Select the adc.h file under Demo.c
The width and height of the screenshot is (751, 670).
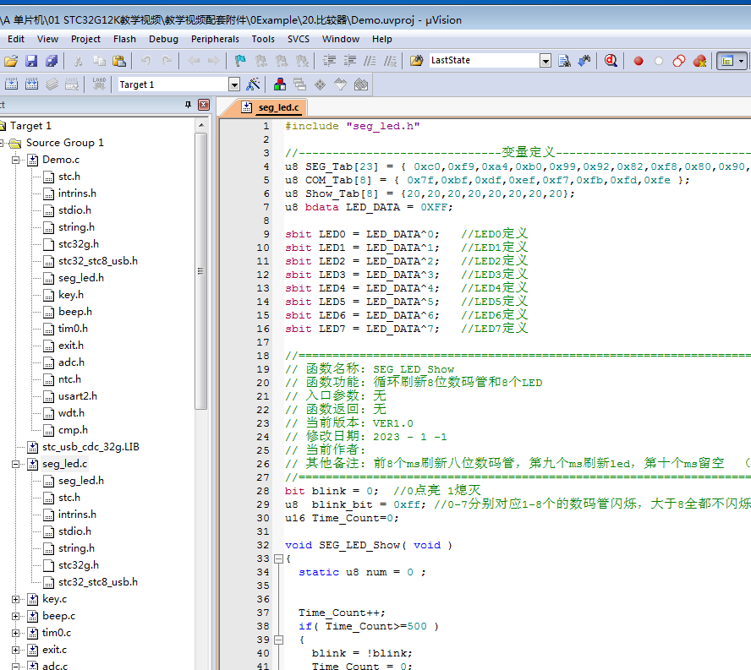[x=71, y=362]
